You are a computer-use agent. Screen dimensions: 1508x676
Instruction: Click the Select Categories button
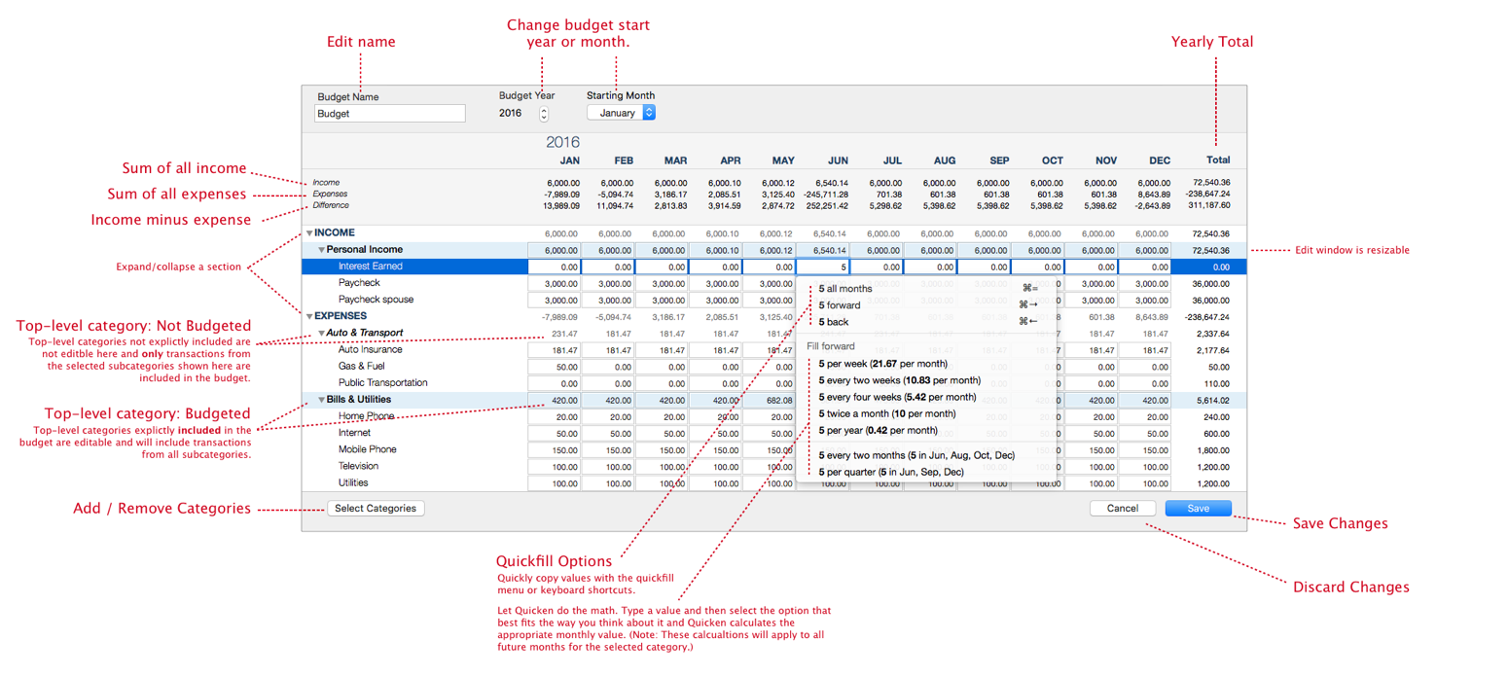tap(376, 508)
